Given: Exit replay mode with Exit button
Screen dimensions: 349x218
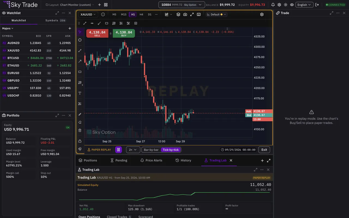Looking at the screenshot, I should point(264,150).
